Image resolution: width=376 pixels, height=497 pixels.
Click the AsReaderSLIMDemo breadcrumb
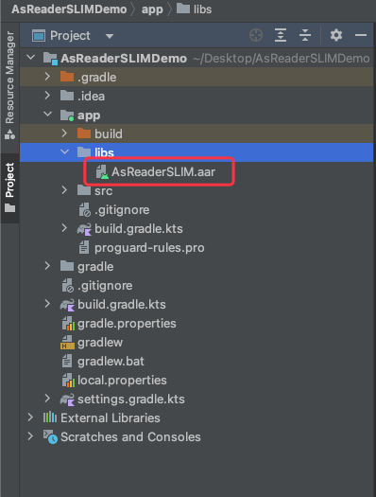pos(69,9)
